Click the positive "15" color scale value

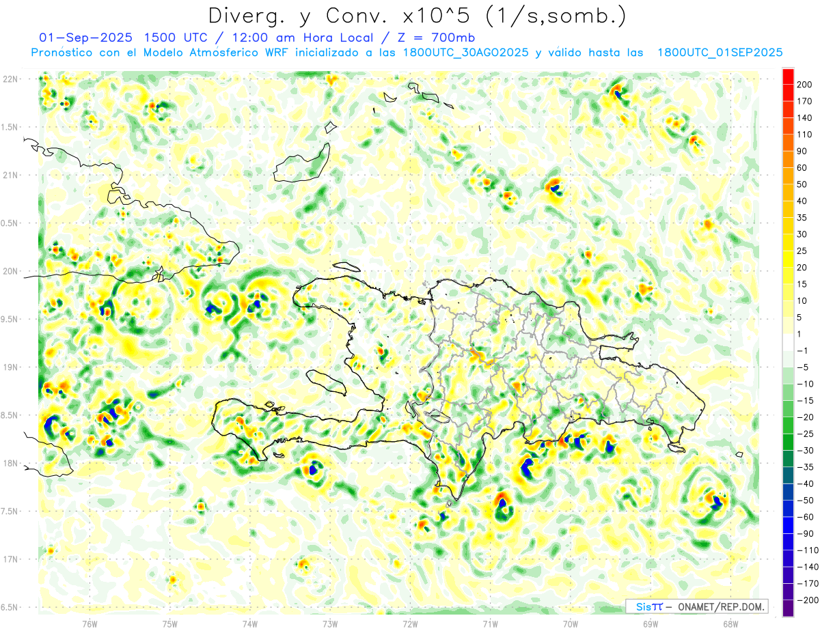(x=803, y=284)
